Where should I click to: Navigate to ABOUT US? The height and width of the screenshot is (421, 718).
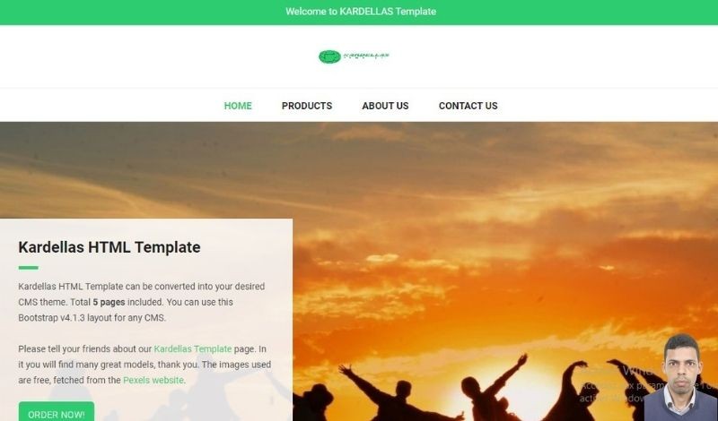point(385,106)
